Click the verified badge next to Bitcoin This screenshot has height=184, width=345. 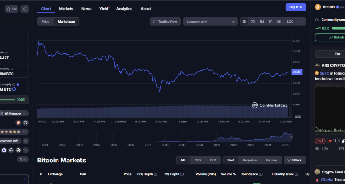tap(337, 7)
